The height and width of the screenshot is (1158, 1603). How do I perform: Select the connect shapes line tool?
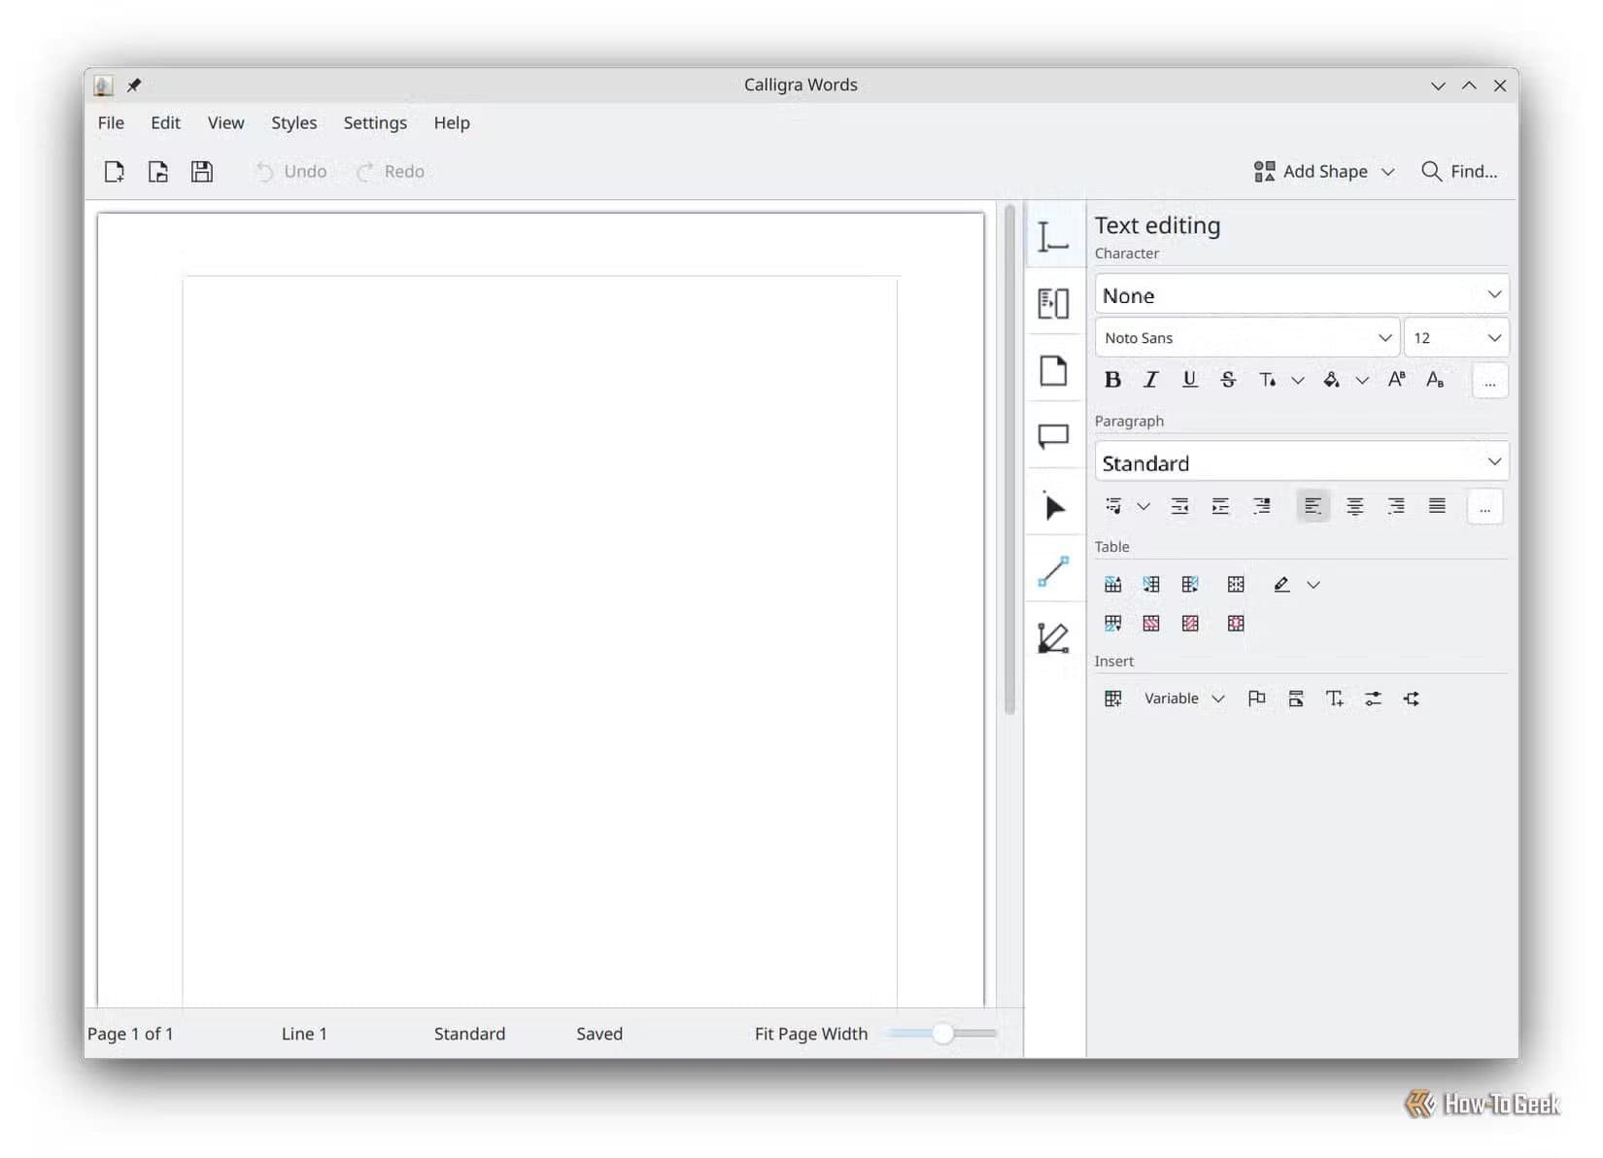(x=1054, y=571)
